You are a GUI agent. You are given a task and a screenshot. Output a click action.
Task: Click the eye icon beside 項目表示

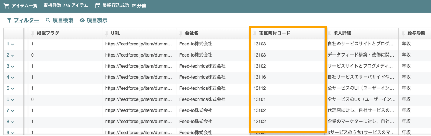click(x=82, y=20)
